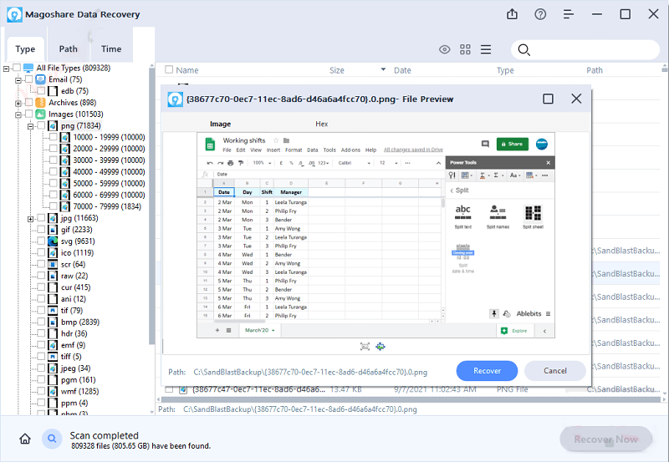This screenshot has height=462, width=669.
Task: Check the bottom file row checkbox
Action: coord(169,389)
